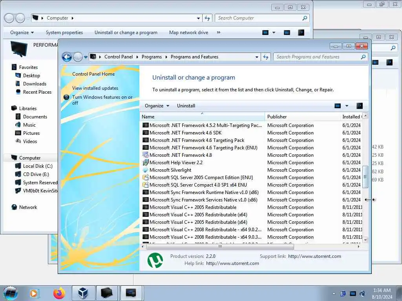Show more toolbar commands chevron in Computer window

coord(218,33)
